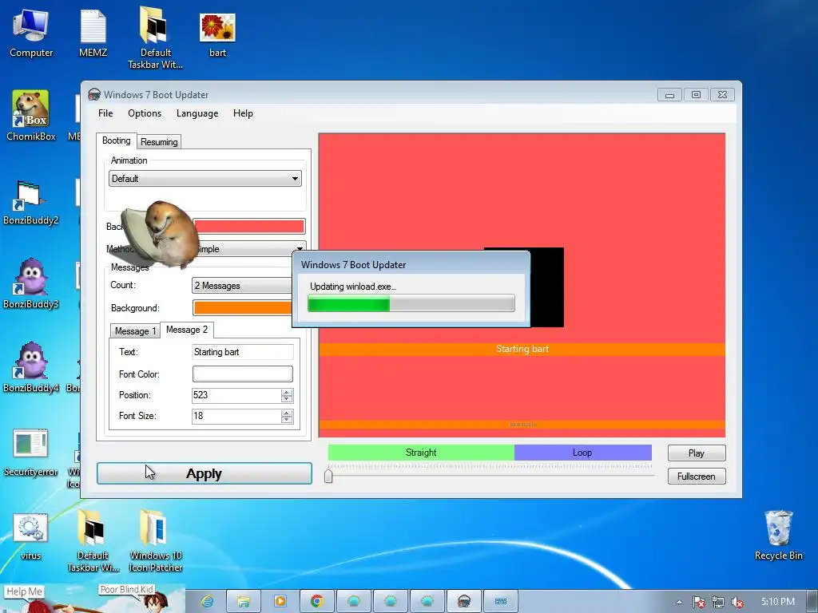Screen dimensions: 818x613
Task: Open Internet Explorer from the taskbar
Action: [207, 602]
